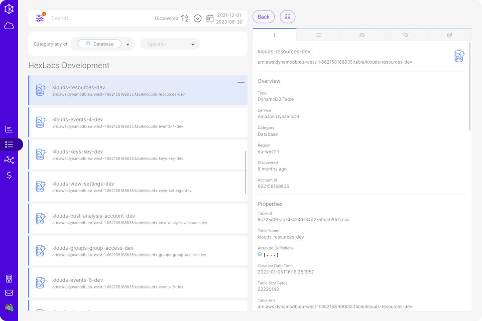Open the dice-like apps icon in sidebar
This screenshot has height=321, width=482.
click(9, 278)
